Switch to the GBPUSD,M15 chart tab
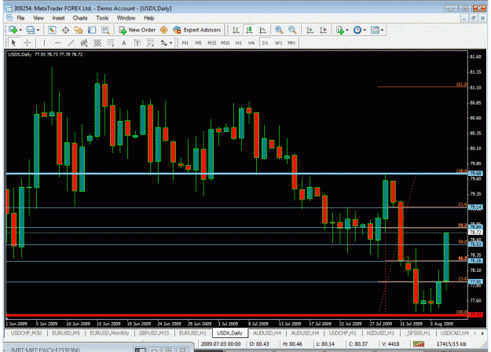Screen dimensions: 491x352 (x=154, y=333)
